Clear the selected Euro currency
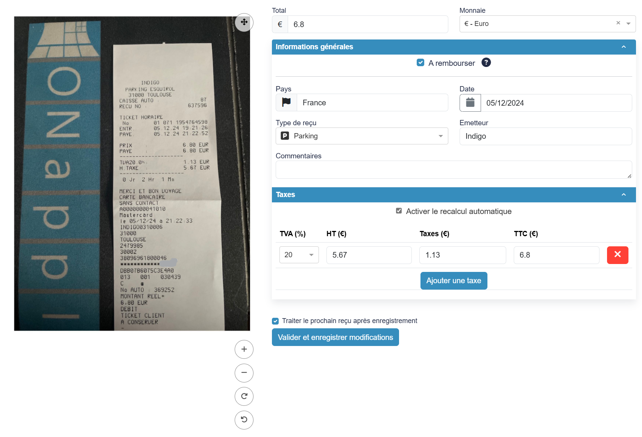This screenshot has height=437, width=642. [x=618, y=23]
